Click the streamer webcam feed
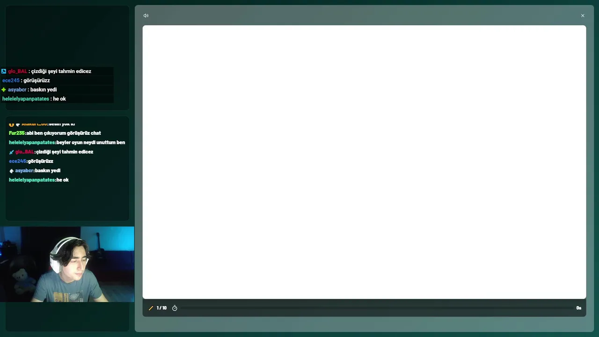 67,264
